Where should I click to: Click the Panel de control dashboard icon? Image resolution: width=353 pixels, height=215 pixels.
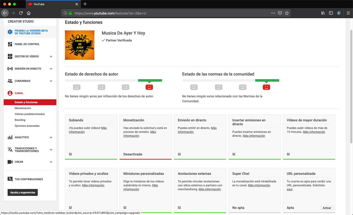click(x=10, y=44)
